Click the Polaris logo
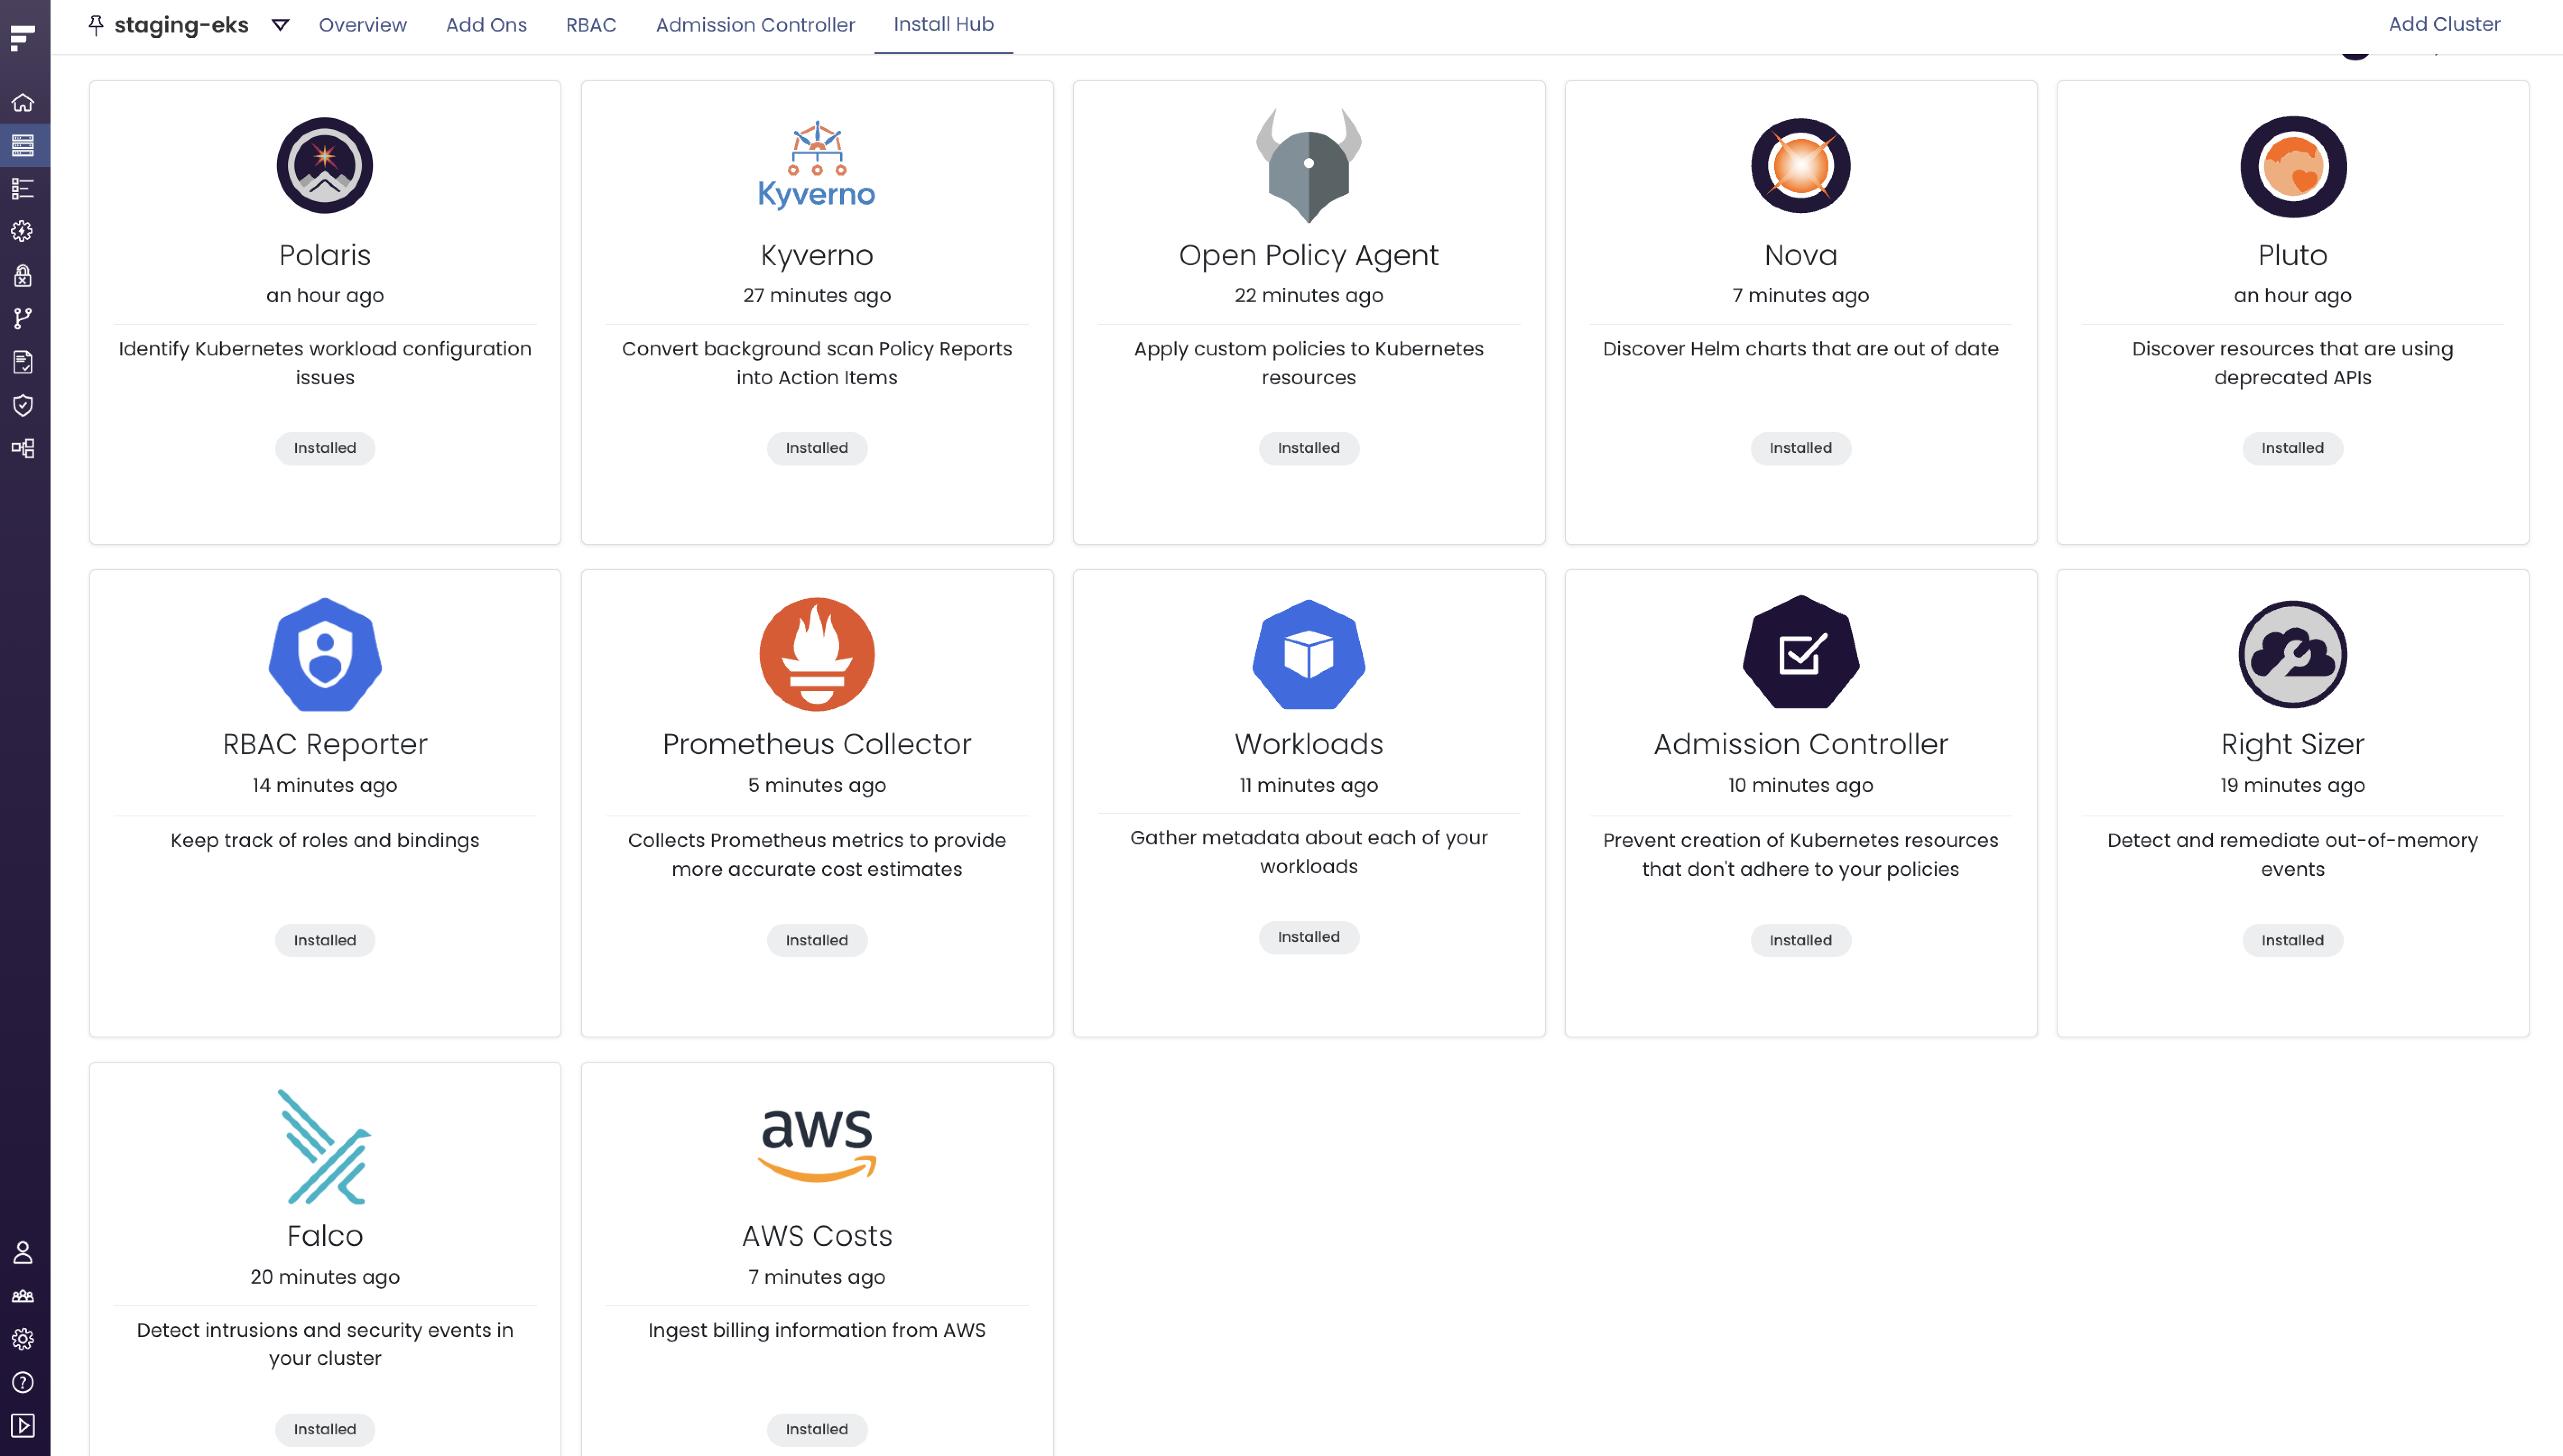Image resolution: width=2563 pixels, height=1456 pixels. point(325,165)
